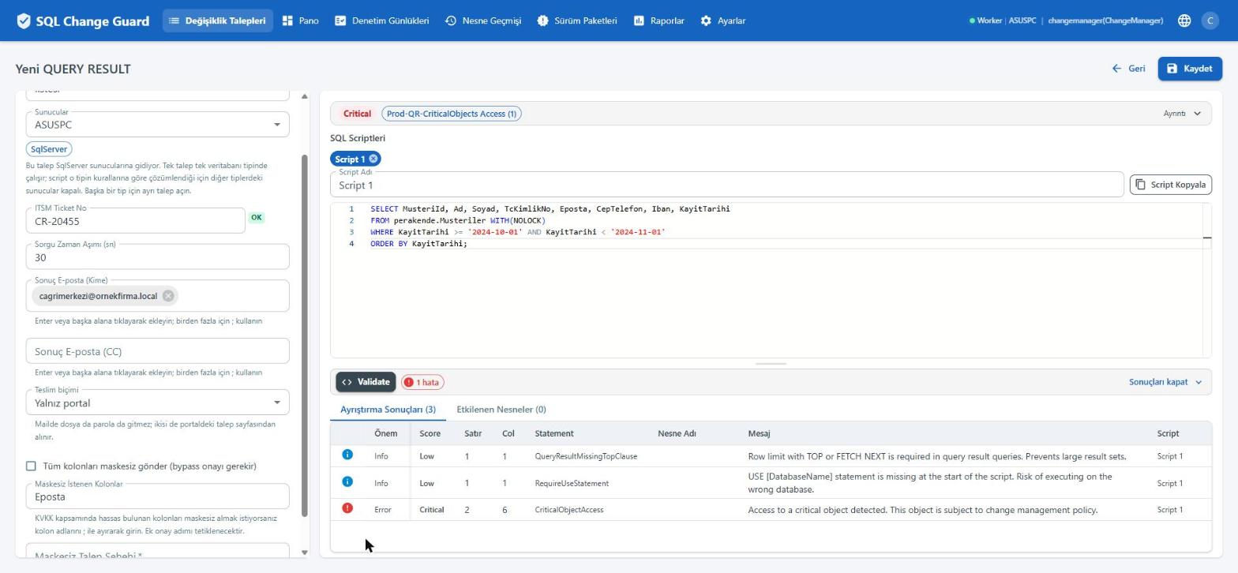Viewport: 1238px width, 573px height.
Task: Expand the Ayrıntı details chevron
Action: 1197,114
